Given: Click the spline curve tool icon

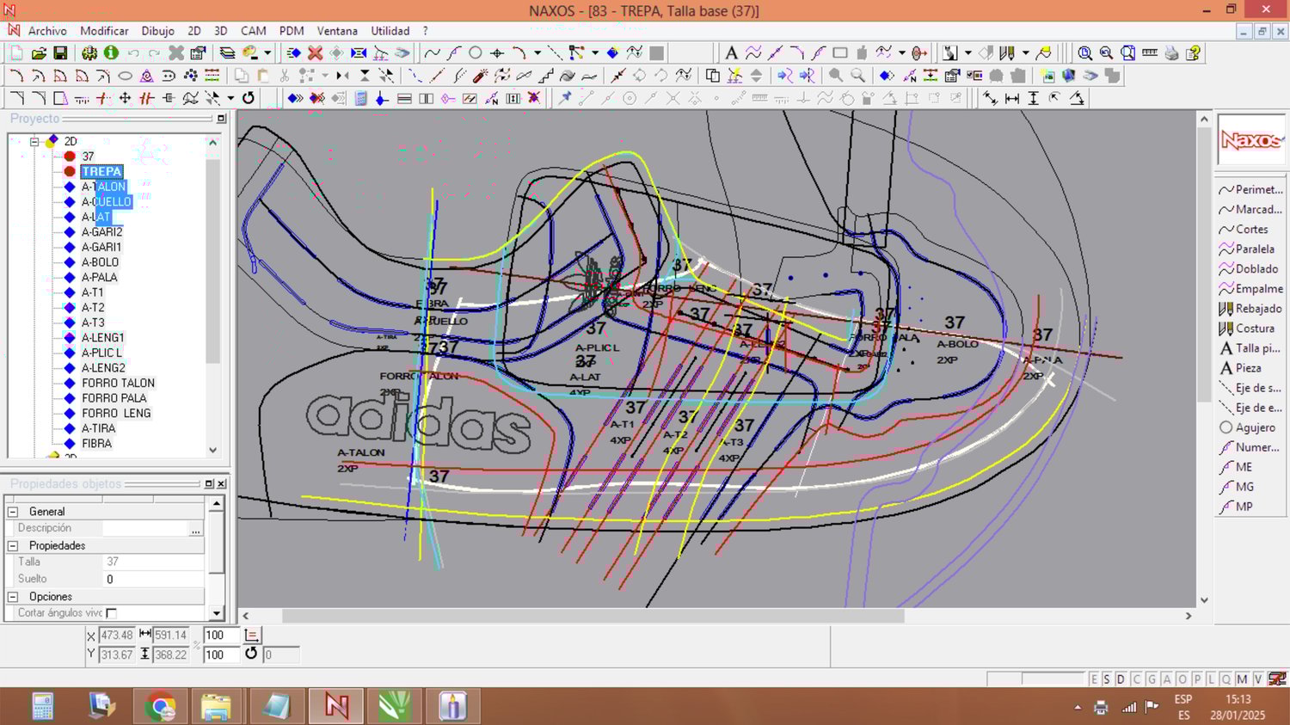Looking at the screenshot, I should point(432,53).
